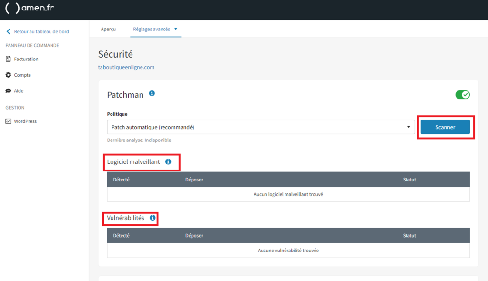
Task: Open the Facturation billing icon
Action: point(8,59)
